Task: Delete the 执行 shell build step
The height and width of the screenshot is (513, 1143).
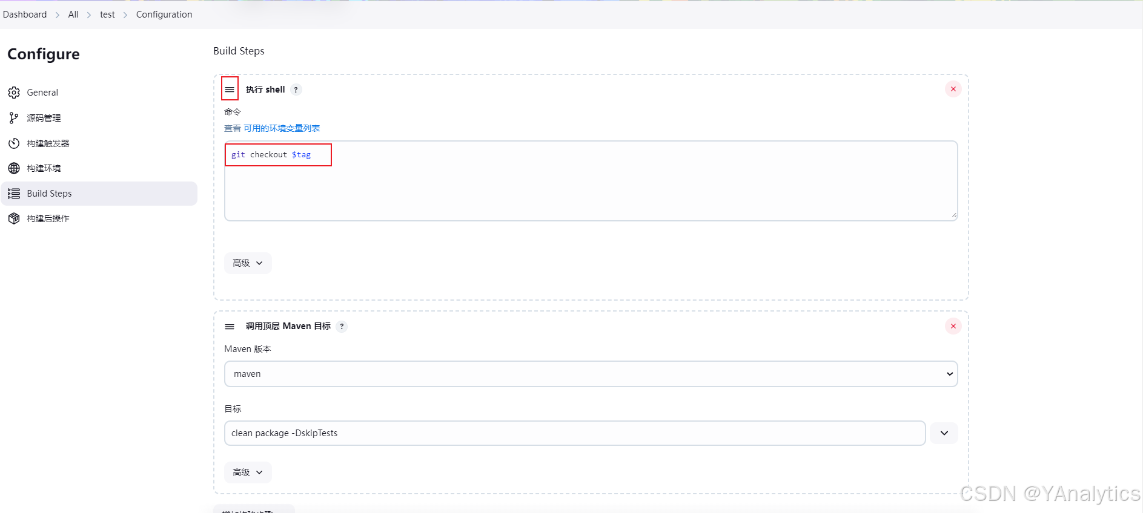Action: [953, 89]
